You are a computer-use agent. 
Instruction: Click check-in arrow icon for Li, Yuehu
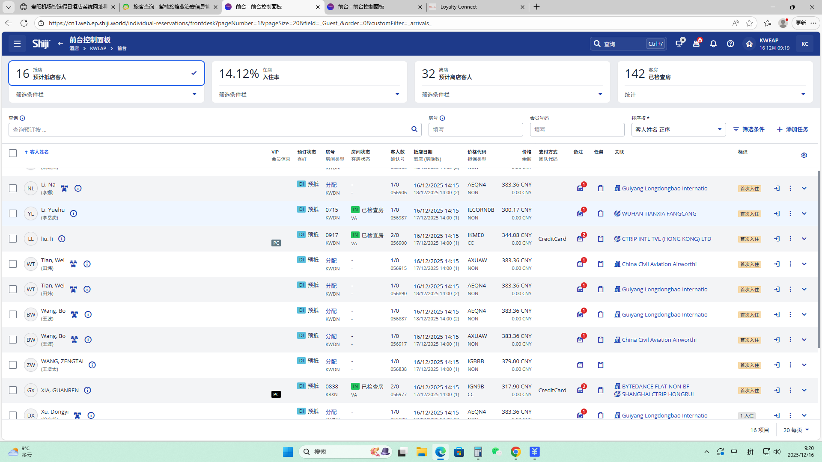777,213
